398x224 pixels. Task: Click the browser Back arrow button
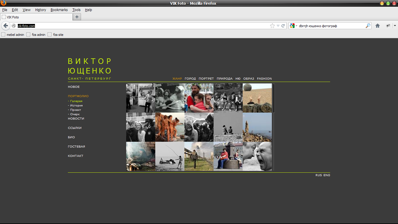click(x=6, y=26)
